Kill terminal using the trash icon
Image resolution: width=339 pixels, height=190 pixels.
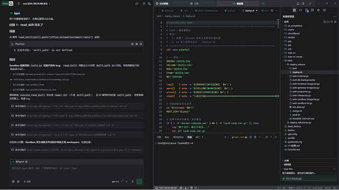point(255,137)
